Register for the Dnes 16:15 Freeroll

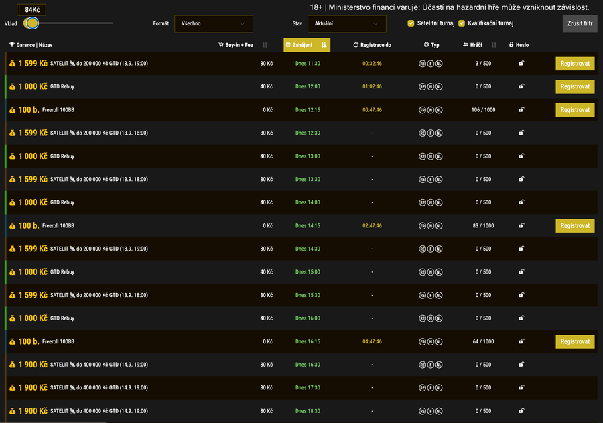tap(575, 341)
